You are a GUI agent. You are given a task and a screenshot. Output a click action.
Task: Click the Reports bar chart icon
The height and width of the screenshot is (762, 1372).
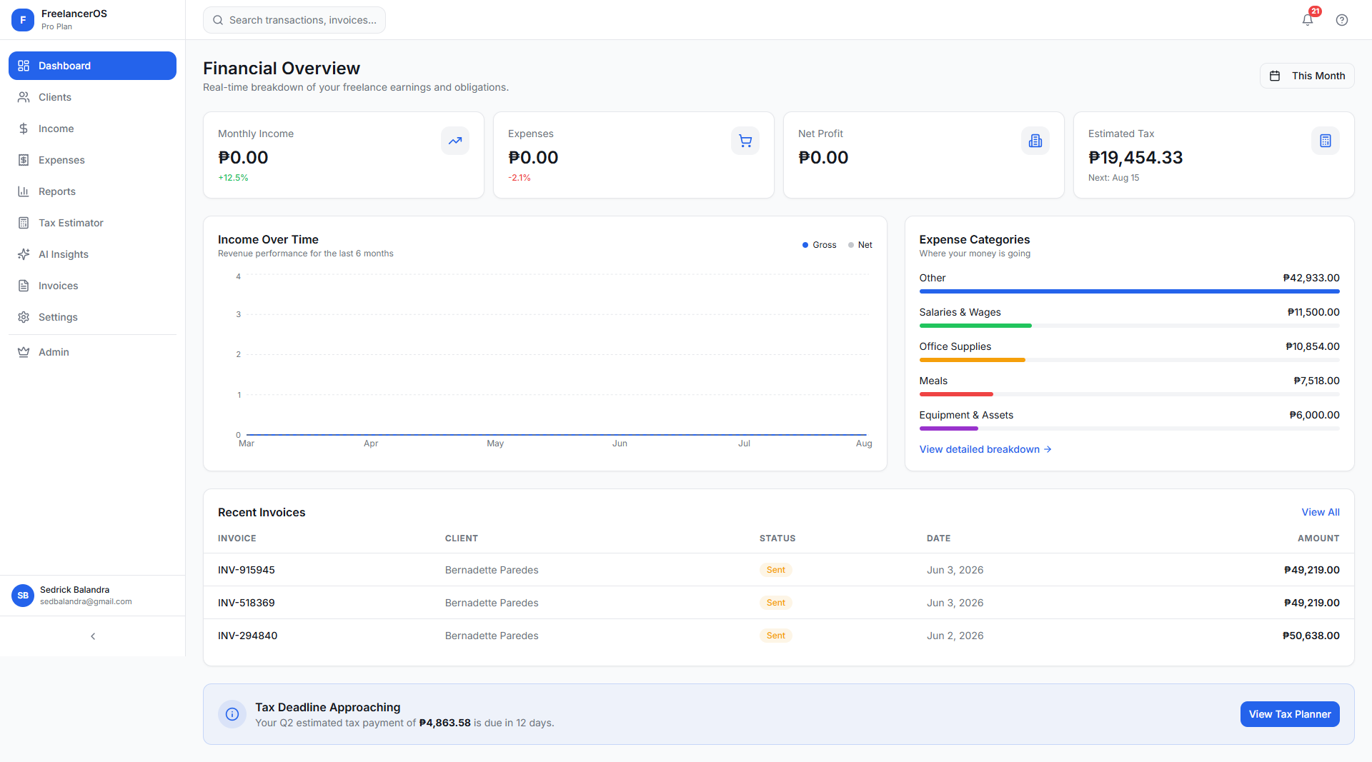coord(24,191)
